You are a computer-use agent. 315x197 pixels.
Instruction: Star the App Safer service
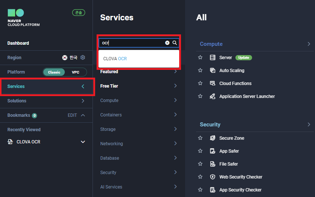[200, 151]
